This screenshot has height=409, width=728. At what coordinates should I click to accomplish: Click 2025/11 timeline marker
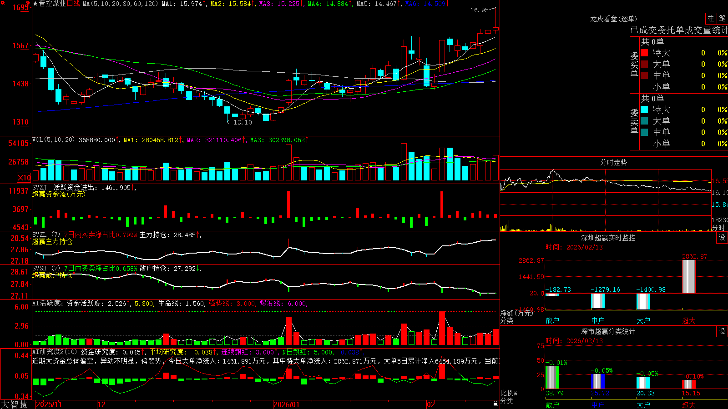pyautogui.click(x=49, y=404)
